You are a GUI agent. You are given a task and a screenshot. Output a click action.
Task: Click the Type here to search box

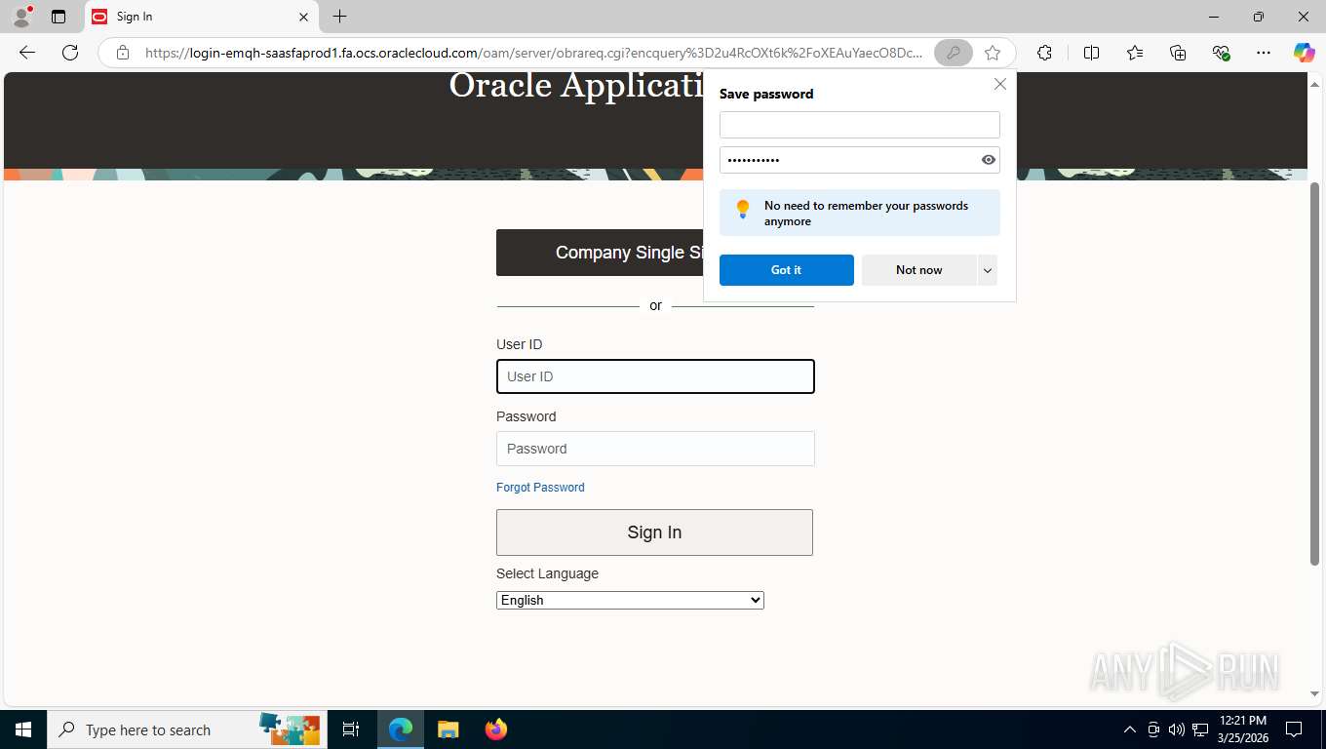pos(187,729)
